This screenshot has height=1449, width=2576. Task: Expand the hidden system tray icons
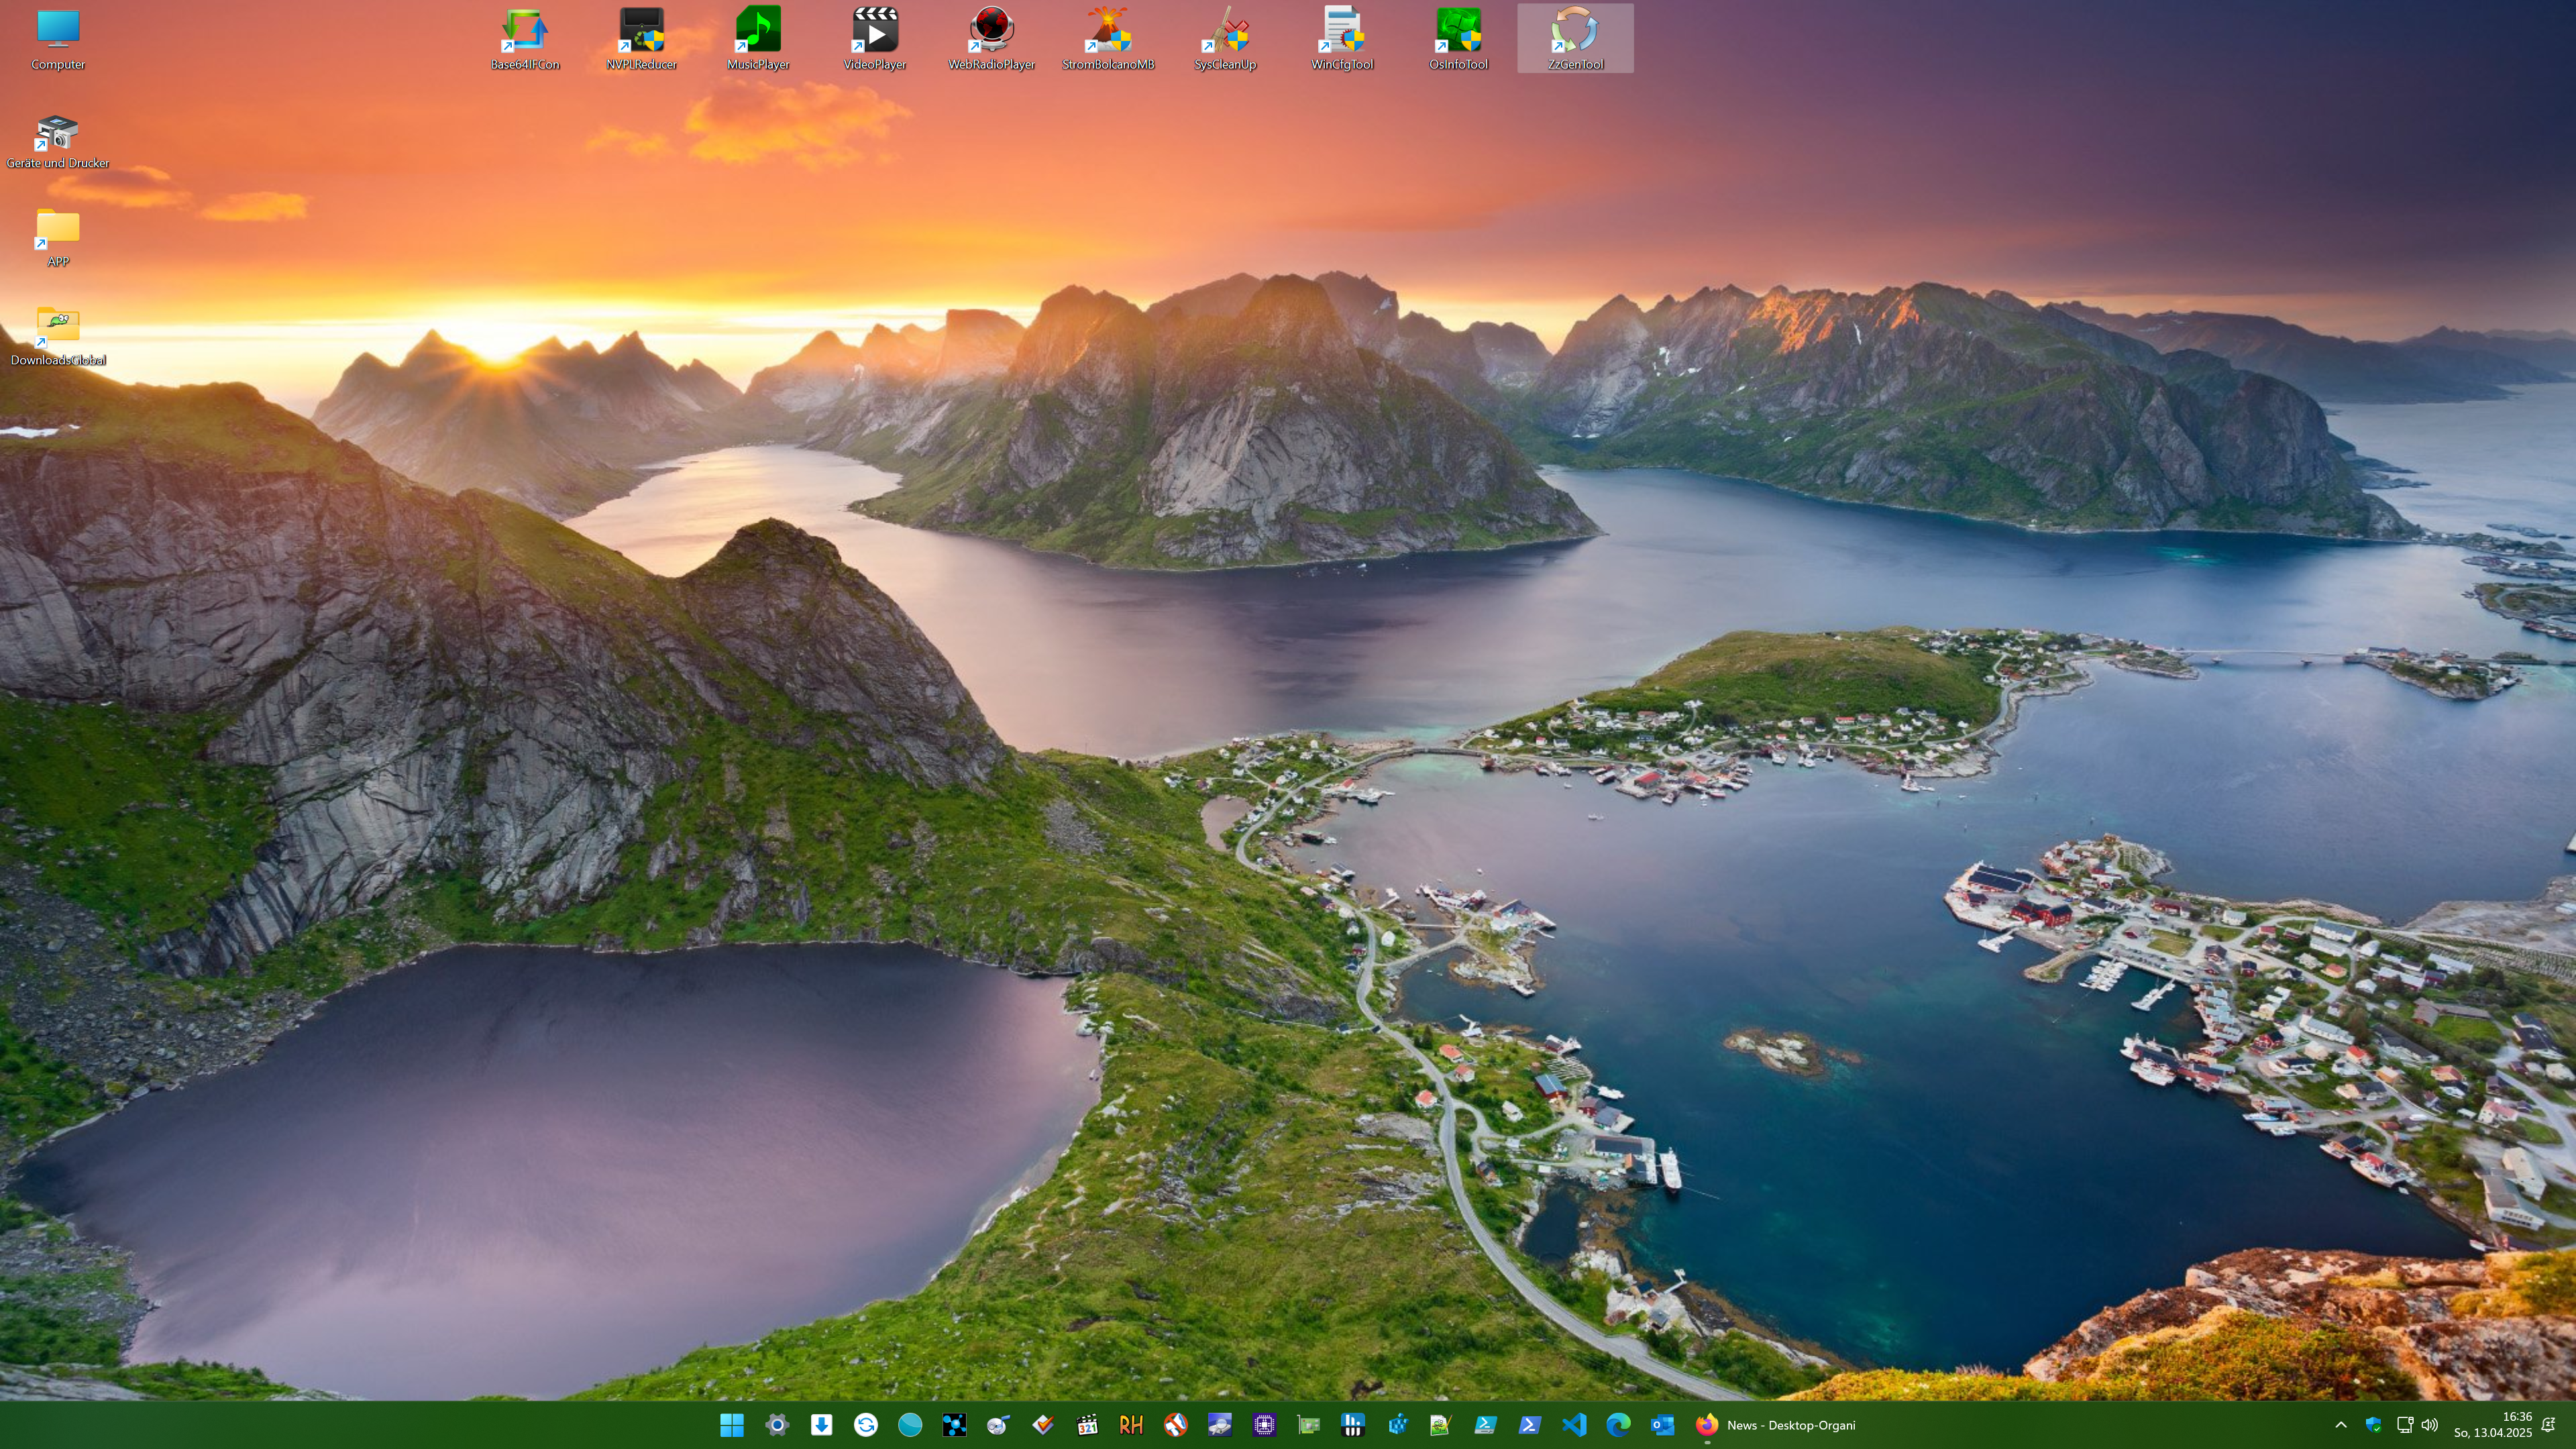point(2341,1424)
